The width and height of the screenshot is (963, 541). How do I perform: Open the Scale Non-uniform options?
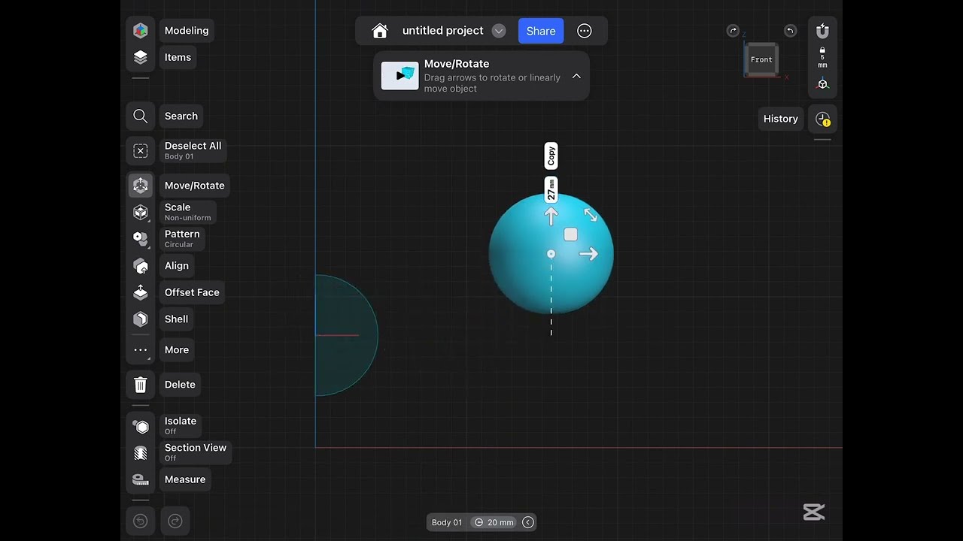[x=187, y=213]
